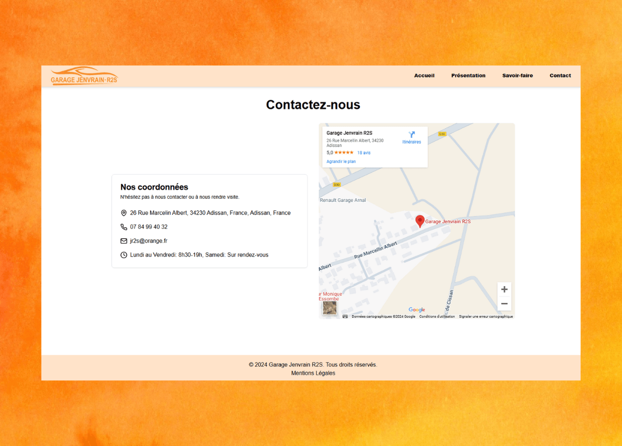622x446 pixels.
Task: Click Données cartographiques ©2024 Google text
Action: pyautogui.click(x=384, y=317)
